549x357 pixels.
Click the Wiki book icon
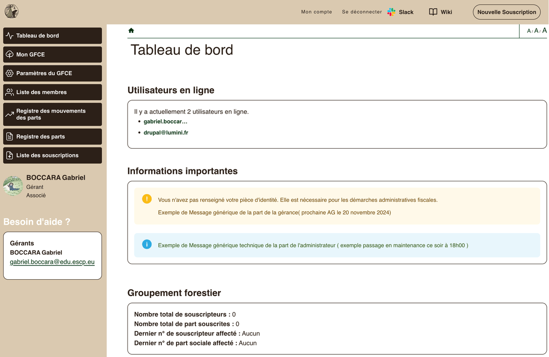[x=433, y=12]
